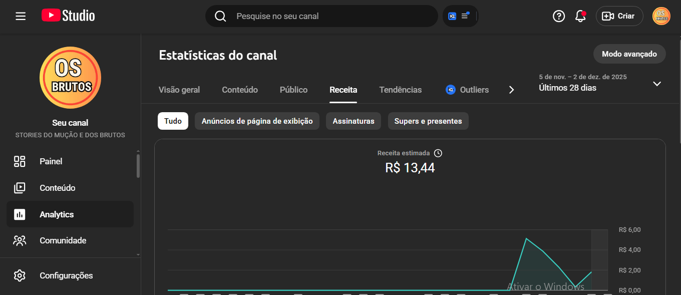Open the Os Brutos account avatar menu

tap(661, 16)
